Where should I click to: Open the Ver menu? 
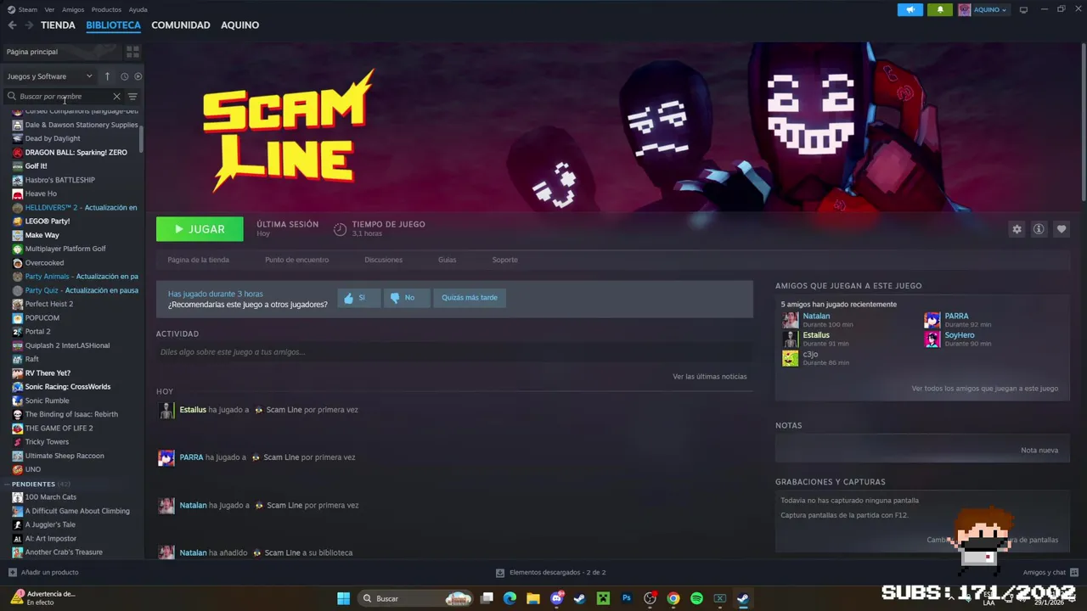(x=49, y=10)
